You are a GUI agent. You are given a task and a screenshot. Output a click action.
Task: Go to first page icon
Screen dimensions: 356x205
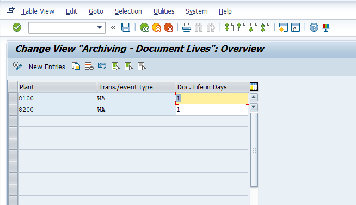(x=229, y=27)
